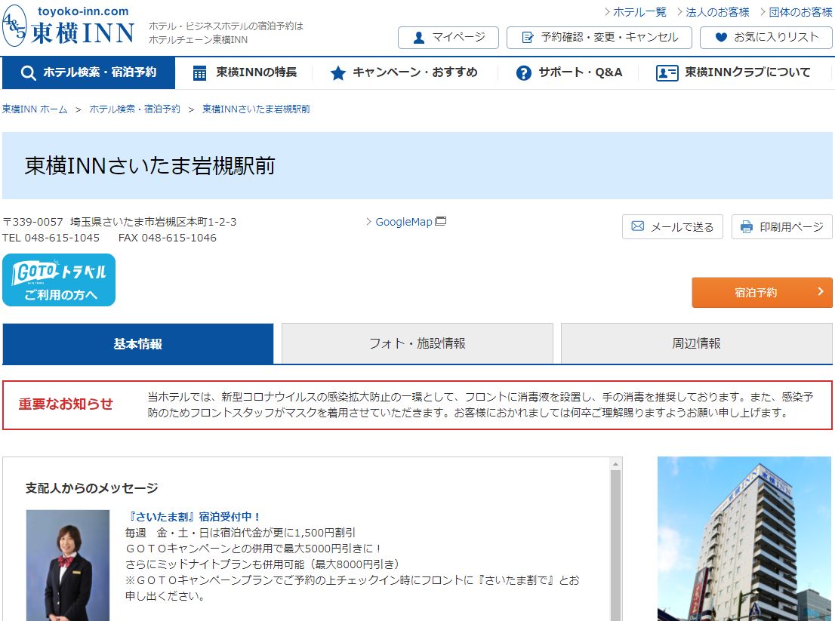This screenshot has height=621, width=835.
Task: Click the manager message scrollbar thumb
Action: (615, 546)
